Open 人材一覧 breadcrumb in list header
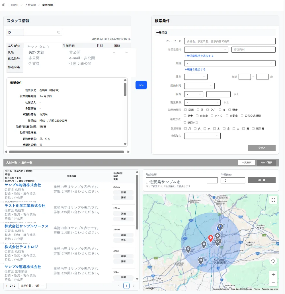285x294 pixels. [12, 162]
